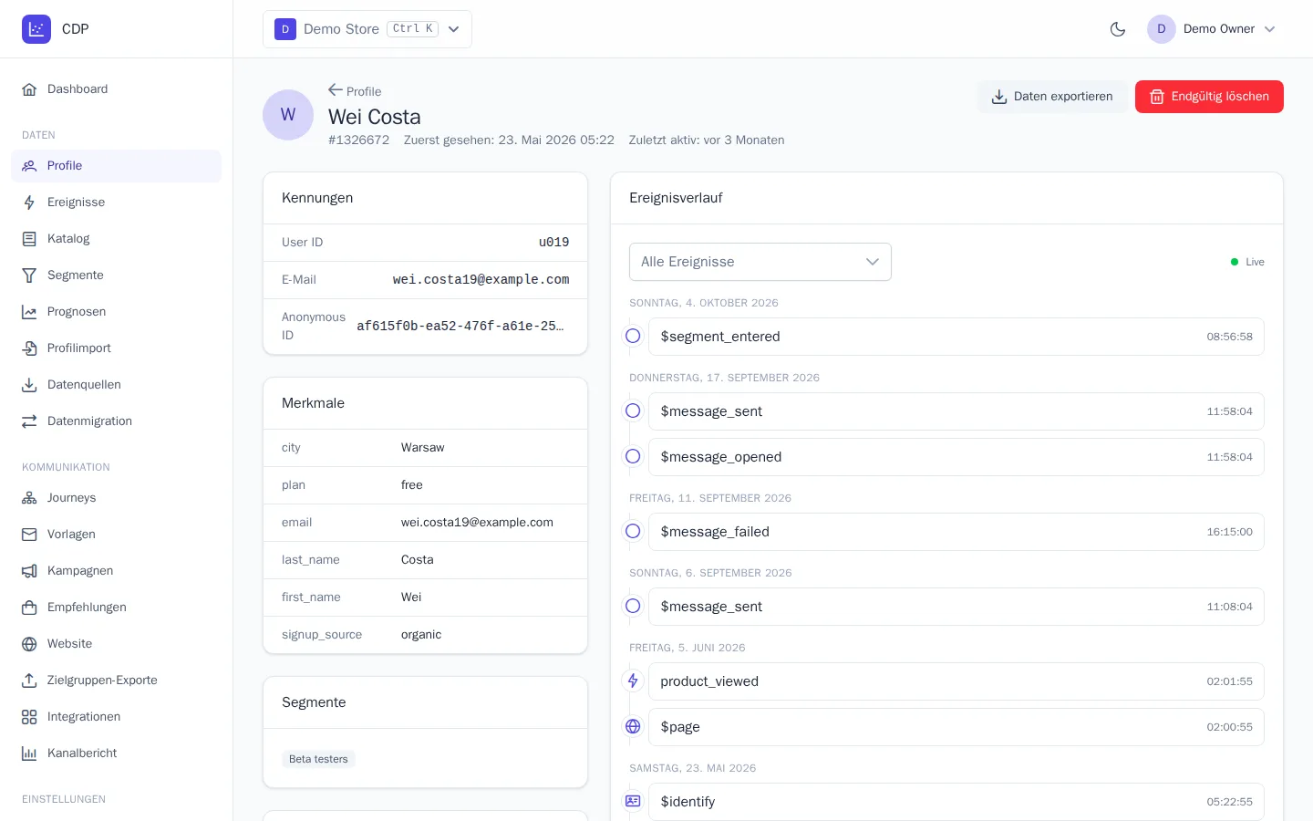
Task: Open Datenmigration arrows icon in sidebar
Action: coord(29,421)
